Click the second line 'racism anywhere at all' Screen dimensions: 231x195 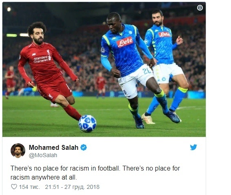pos(44,177)
